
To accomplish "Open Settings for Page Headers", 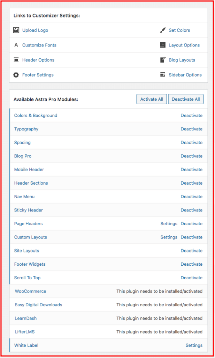I will click(x=169, y=223).
